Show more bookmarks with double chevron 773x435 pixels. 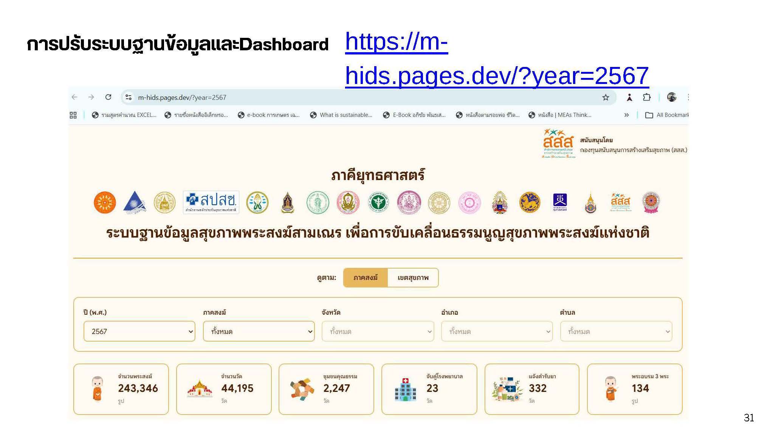click(x=626, y=115)
